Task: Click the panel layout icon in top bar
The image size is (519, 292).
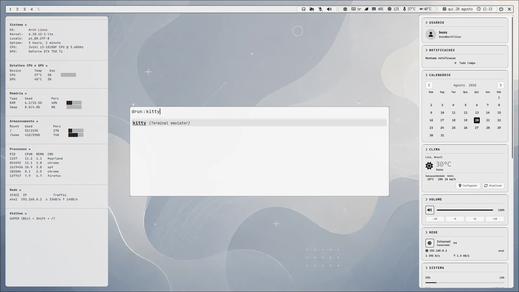Action: pyautogui.click(x=304, y=9)
